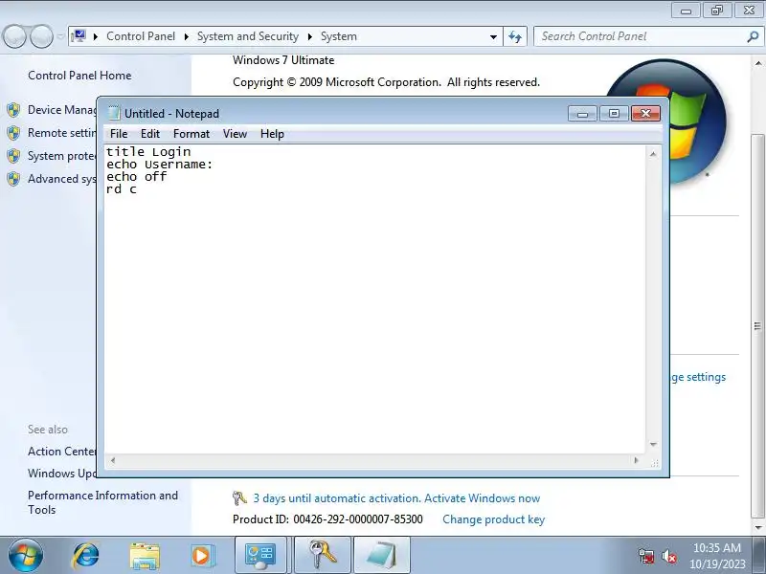
Task: Switch to the keys taskbar application
Action: click(323, 556)
